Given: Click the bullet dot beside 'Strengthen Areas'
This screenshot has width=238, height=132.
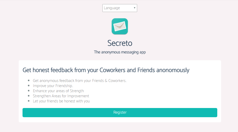Looking at the screenshot, I should click(29, 96).
